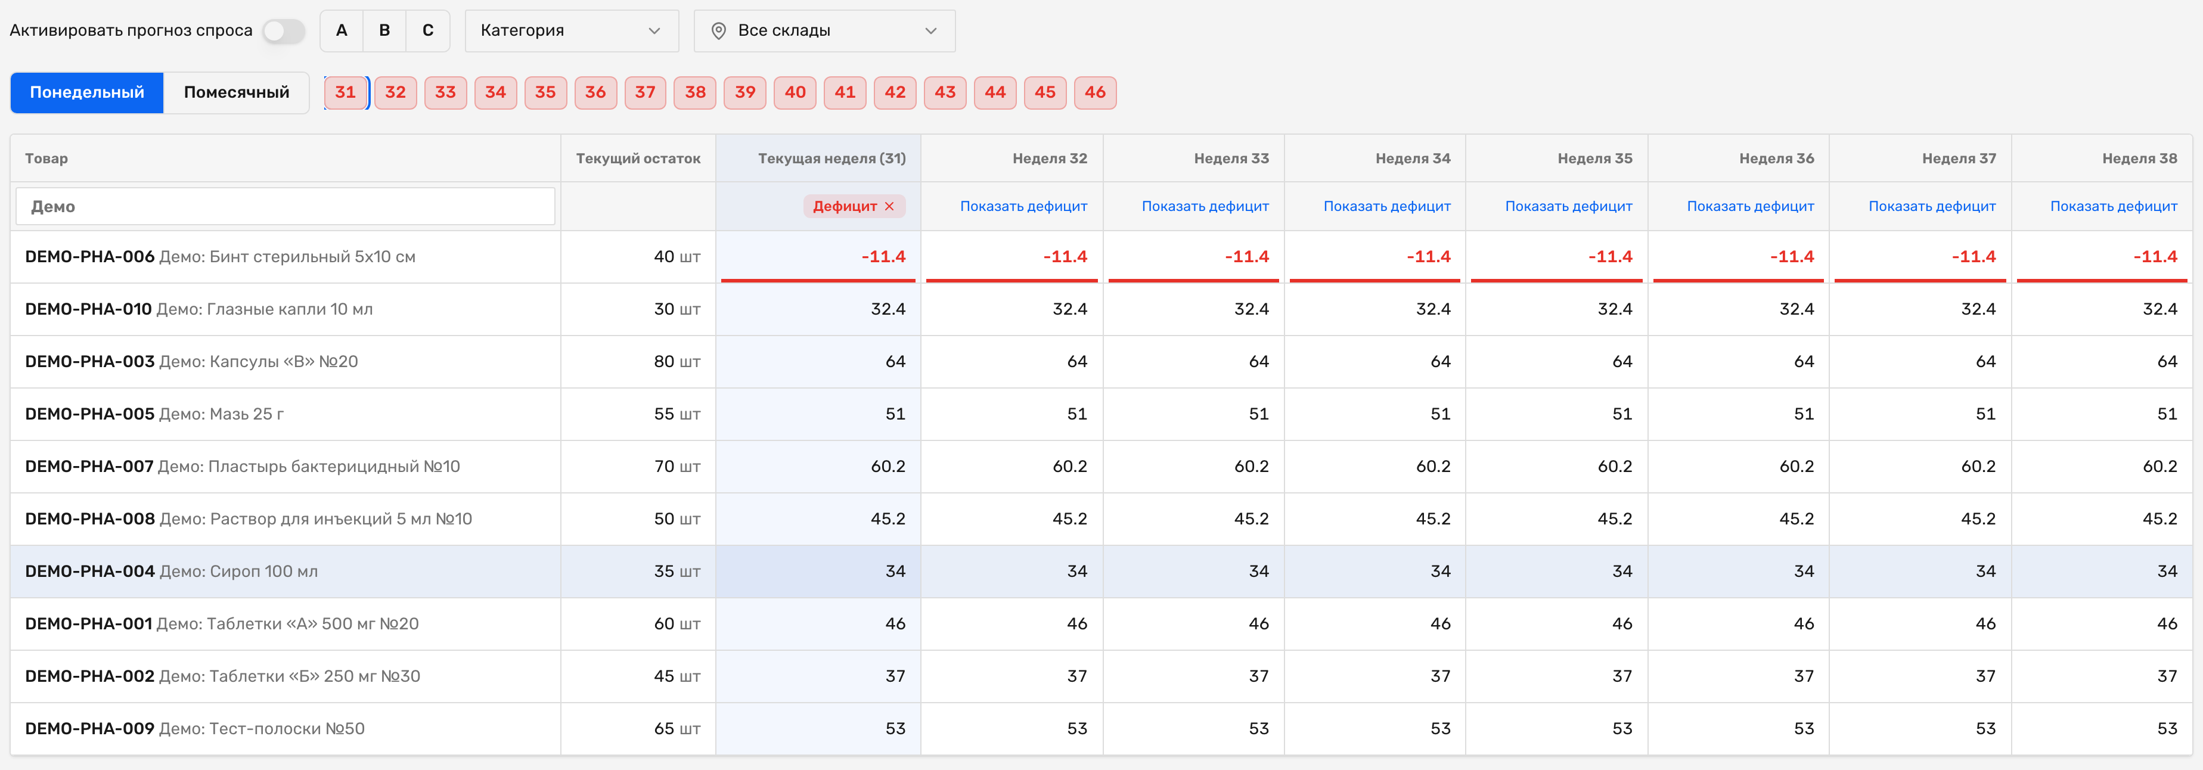Select the DEMO-PHA-004 Сироп 100 мл row
The height and width of the screenshot is (770, 2203).
pyautogui.click(x=1101, y=572)
